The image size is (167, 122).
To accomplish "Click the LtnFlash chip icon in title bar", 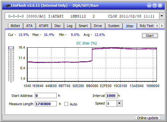I will [8, 5].
